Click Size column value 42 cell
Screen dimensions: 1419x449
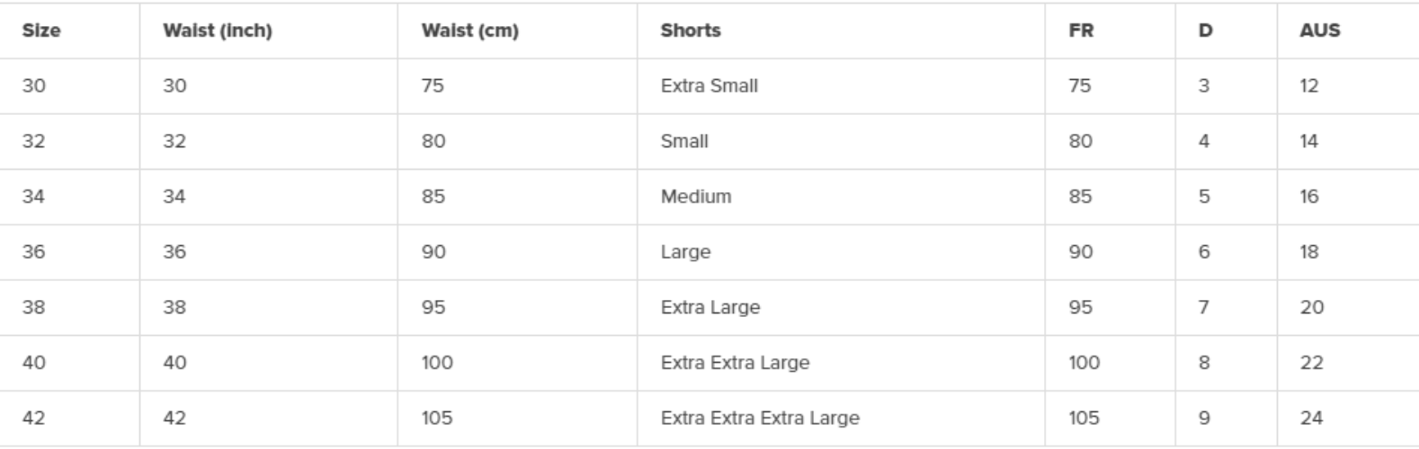click(x=33, y=418)
